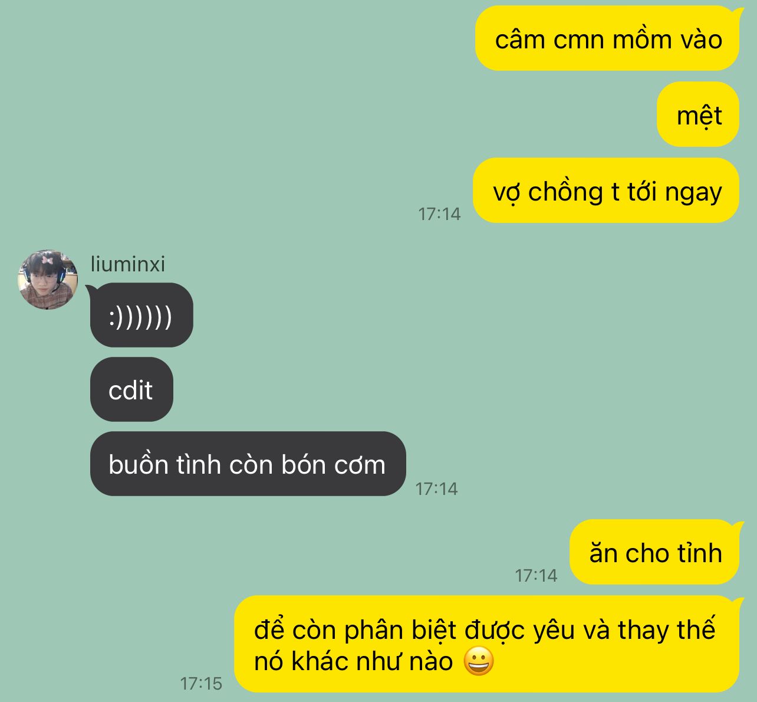Tap the pink bow on liuminxi's avatar
Screen dimensions: 757x702
(48, 260)
